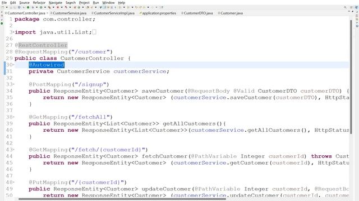Viewport: 359px width, 201px height.
Task: Click the @RestController annotation
Action: point(41,45)
